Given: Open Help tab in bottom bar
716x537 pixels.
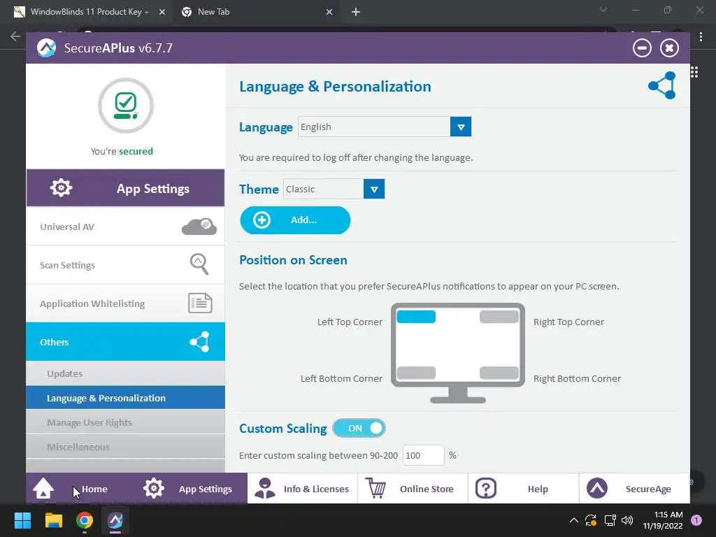Looking at the screenshot, I should pos(523,489).
